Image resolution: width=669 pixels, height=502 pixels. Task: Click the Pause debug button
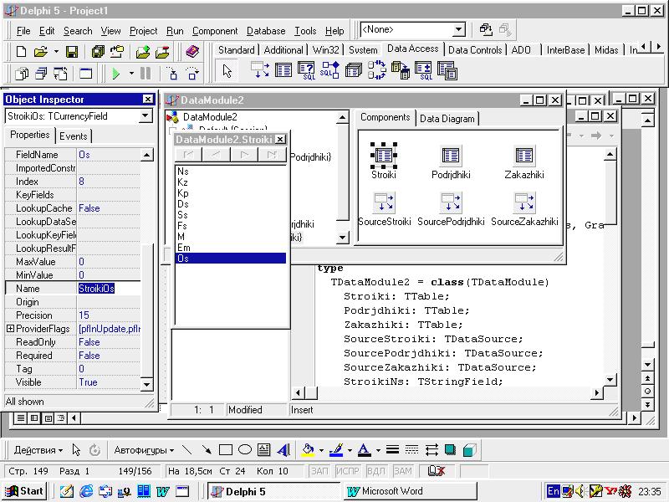click(x=146, y=74)
